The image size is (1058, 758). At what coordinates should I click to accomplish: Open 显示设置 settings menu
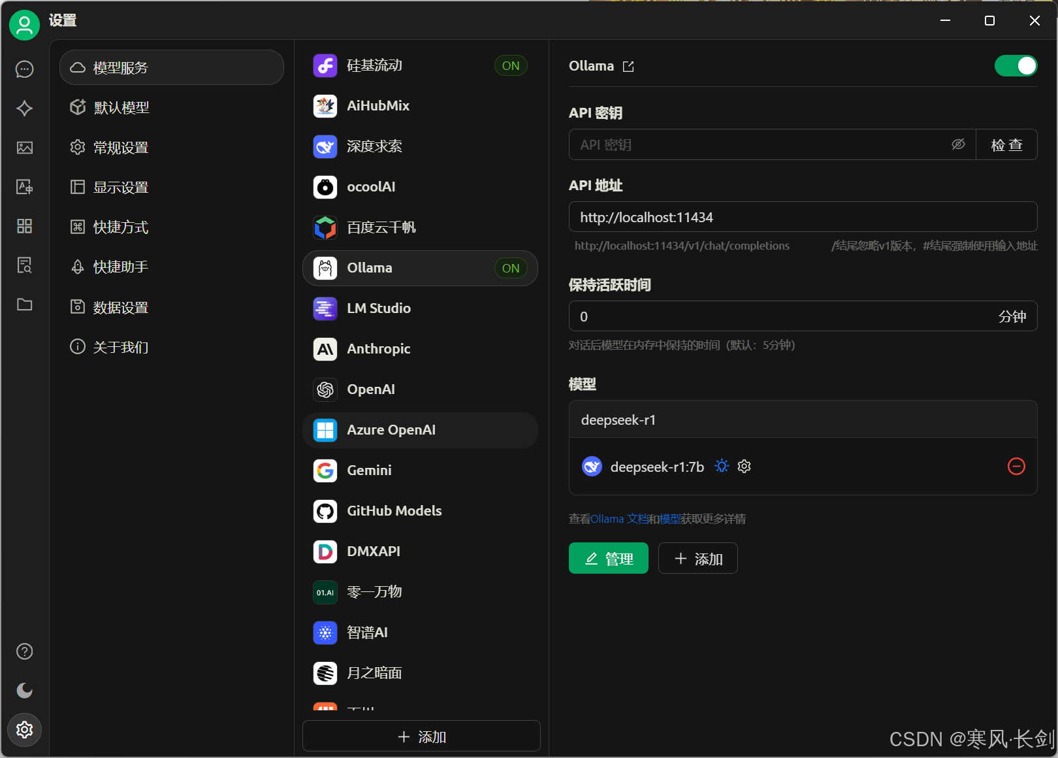pos(172,188)
